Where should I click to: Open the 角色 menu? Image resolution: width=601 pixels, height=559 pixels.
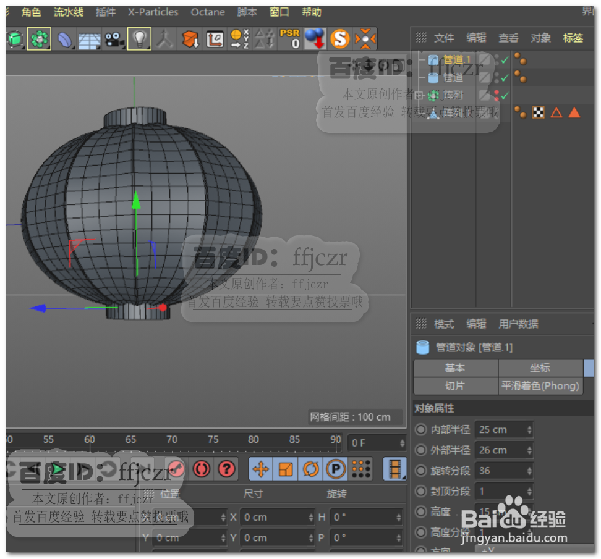coord(31,12)
